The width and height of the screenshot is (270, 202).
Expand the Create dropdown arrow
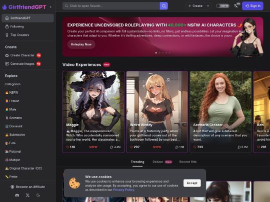point(208,6)
